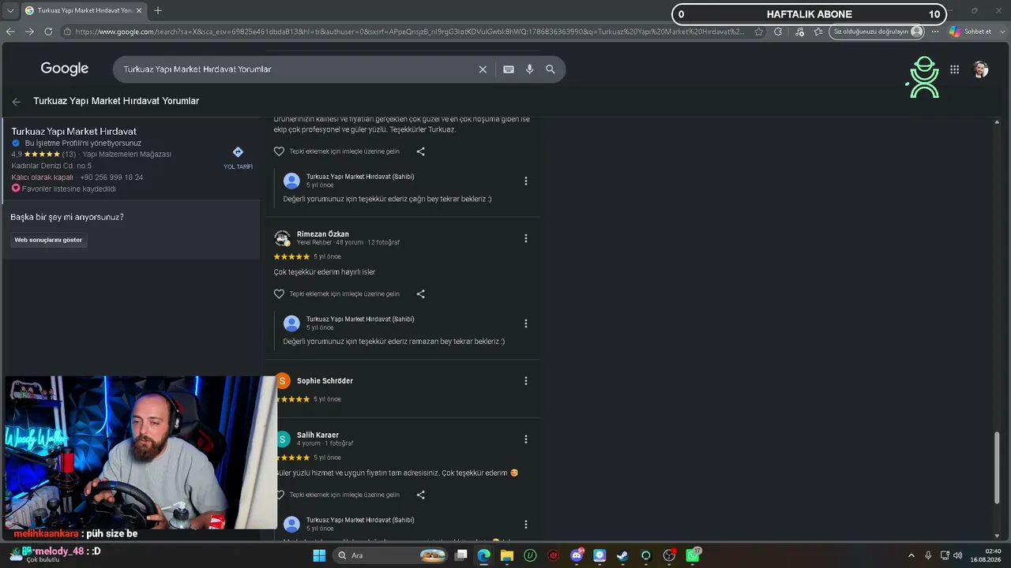Open the volume control in system tray
The image size is (1011, 568).
pyautogui.click(x=957, y=555)
